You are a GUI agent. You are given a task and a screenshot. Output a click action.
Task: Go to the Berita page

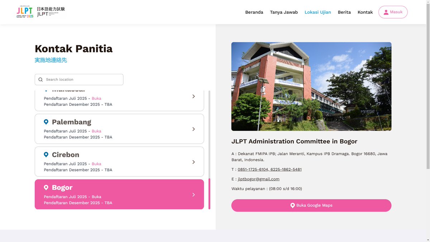pos(344,12)
